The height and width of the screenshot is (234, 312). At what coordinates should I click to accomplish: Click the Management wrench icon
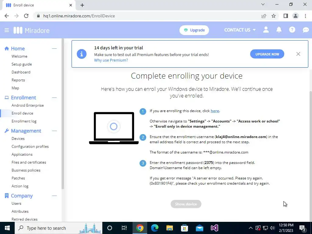(x=7, y=131)
